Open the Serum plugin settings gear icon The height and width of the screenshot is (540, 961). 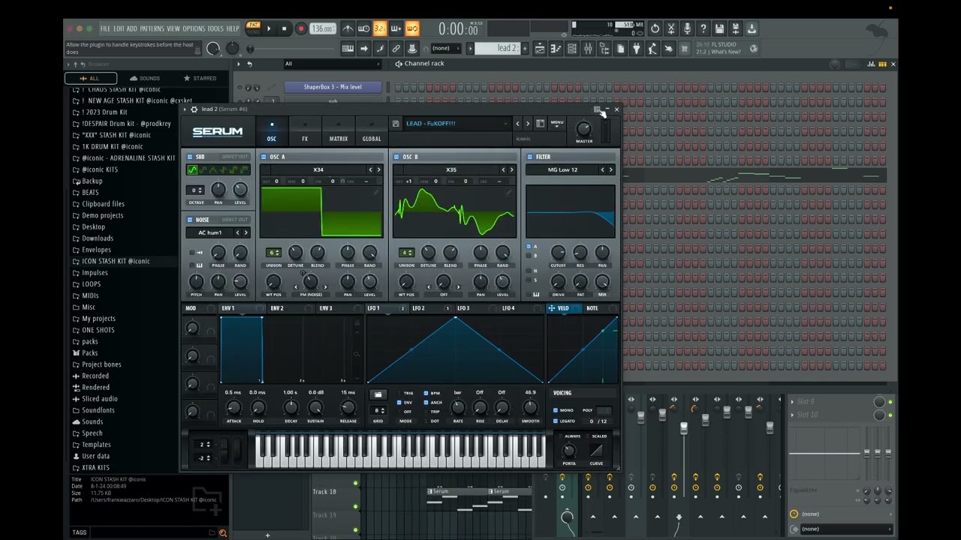(x=194, y=109)
